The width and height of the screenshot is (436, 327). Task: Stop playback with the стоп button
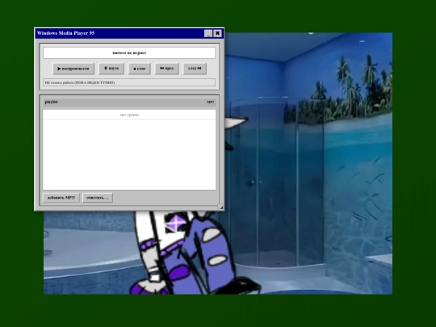140,69
